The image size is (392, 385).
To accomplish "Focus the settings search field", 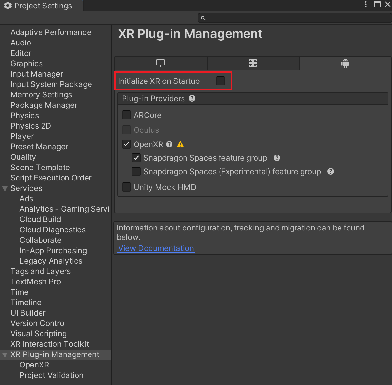I will (x=295, y=18).
